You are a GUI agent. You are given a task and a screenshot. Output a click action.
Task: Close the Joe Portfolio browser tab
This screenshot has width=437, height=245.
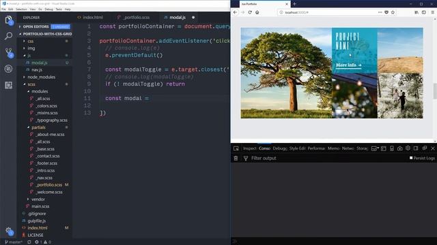point(287,4)
